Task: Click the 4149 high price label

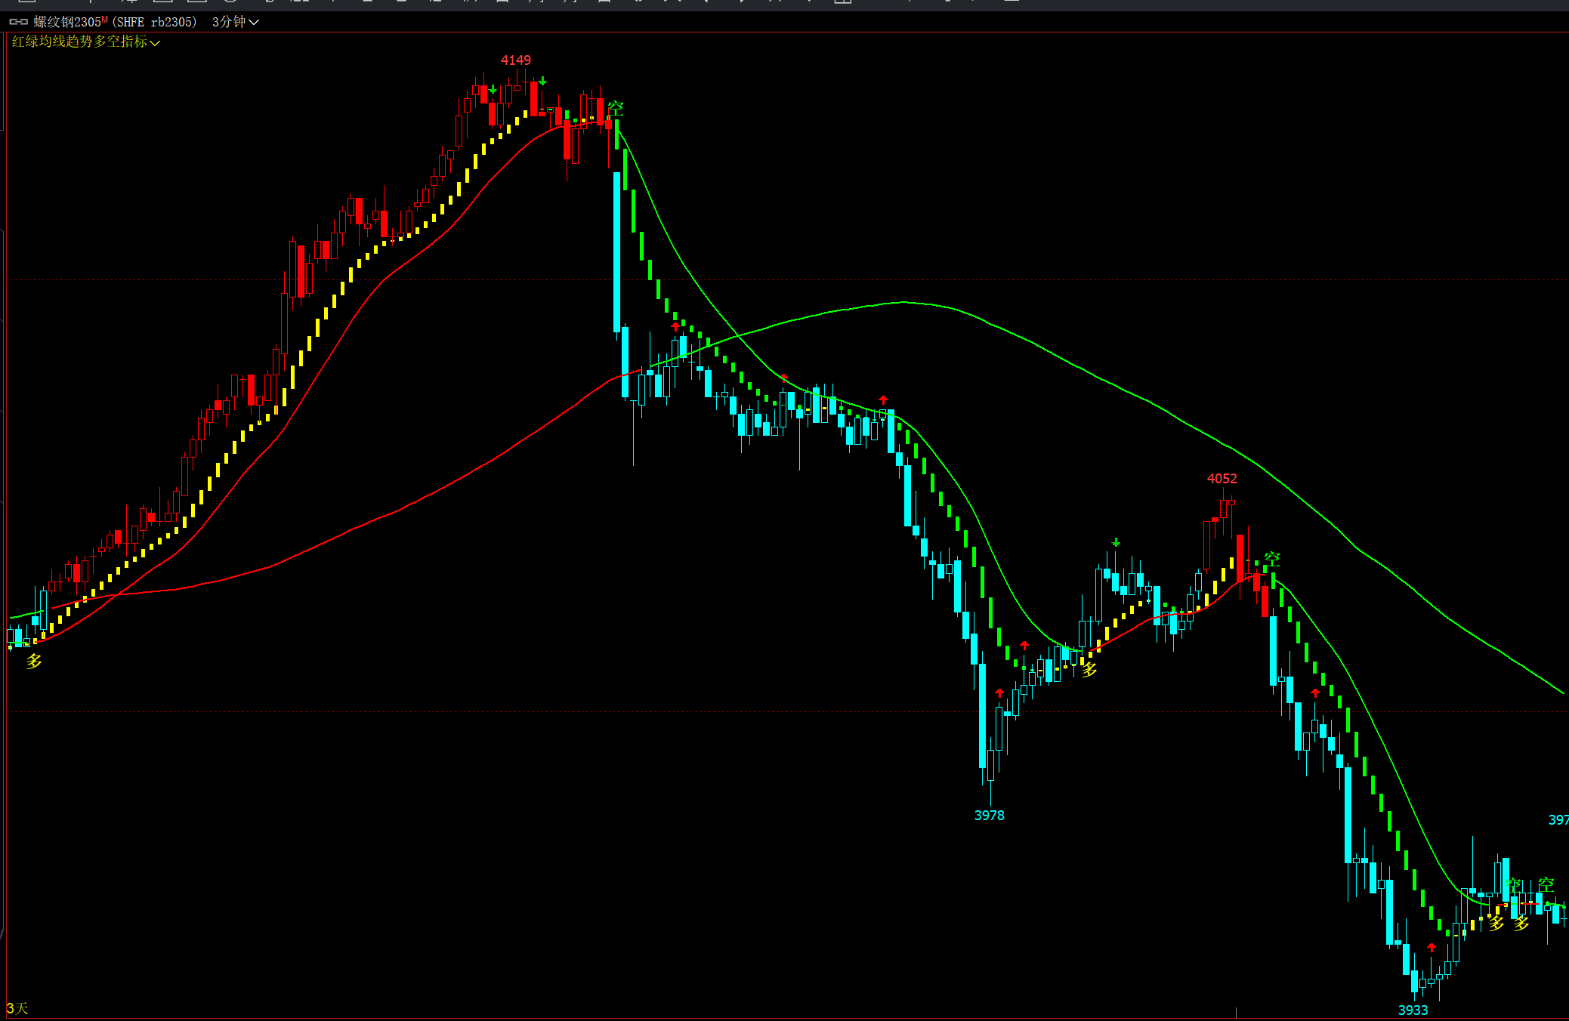Action: click(x=515, y=60)
